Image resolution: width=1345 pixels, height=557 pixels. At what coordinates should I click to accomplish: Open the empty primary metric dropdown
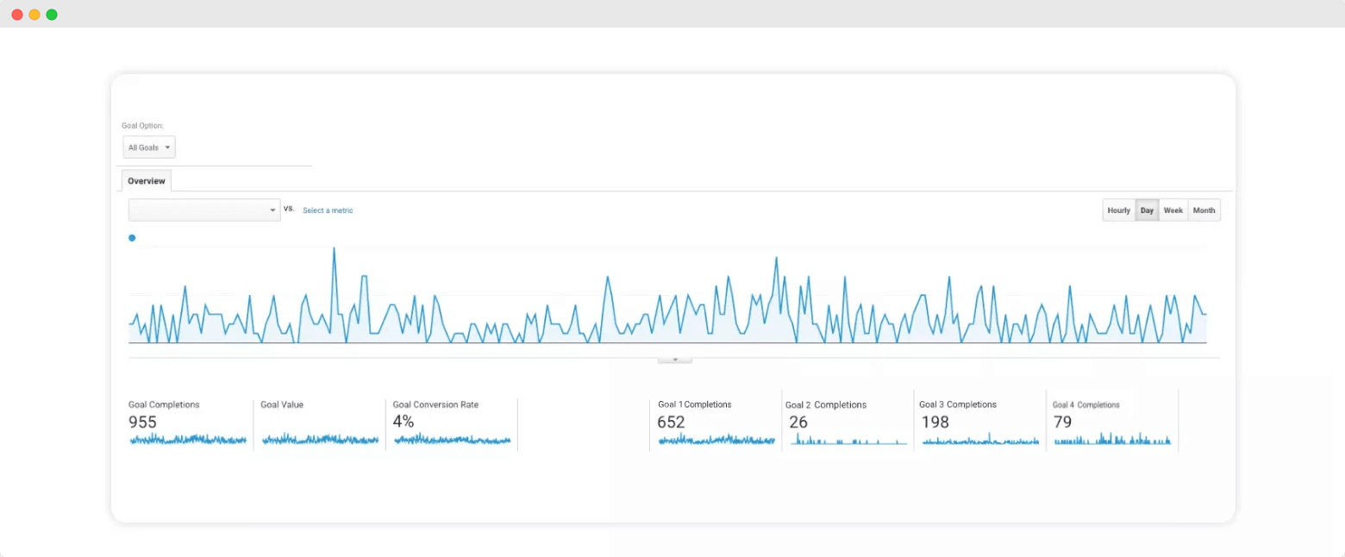[204, 210]
